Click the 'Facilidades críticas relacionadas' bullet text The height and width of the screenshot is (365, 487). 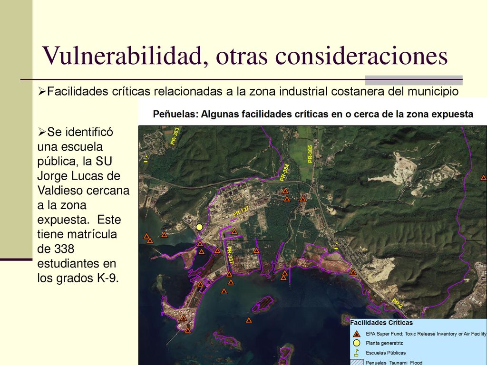pyautogui.click(x=253, y=92)
